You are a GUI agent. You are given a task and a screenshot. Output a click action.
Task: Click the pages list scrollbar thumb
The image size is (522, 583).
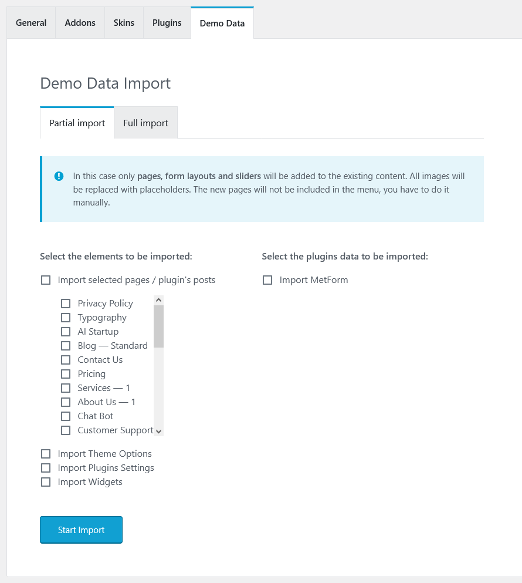(158, 326)
